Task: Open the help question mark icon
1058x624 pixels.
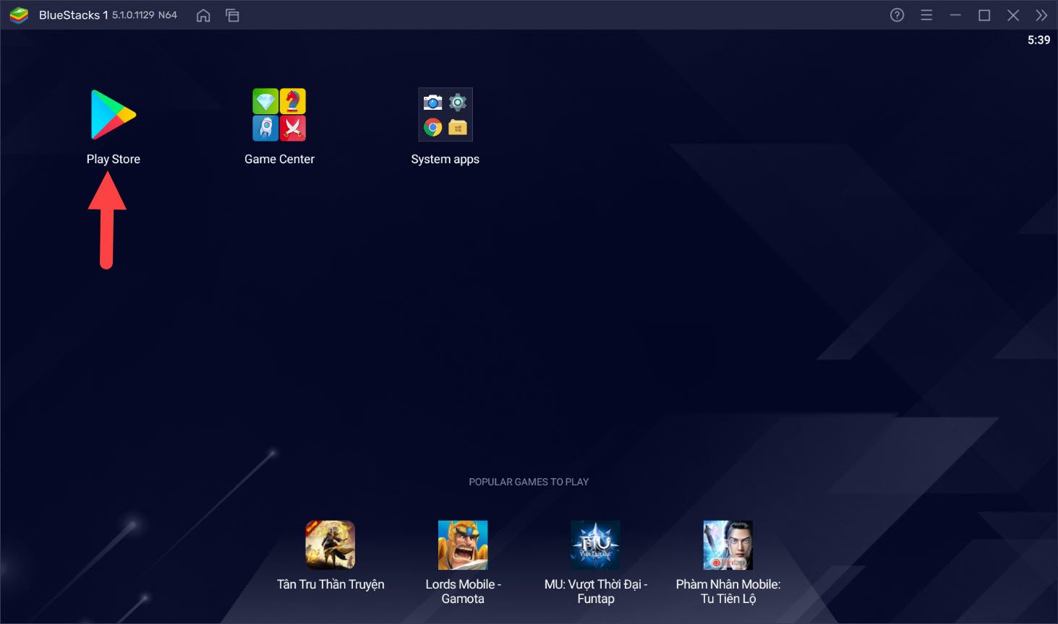Action: [x=897, y=15]
